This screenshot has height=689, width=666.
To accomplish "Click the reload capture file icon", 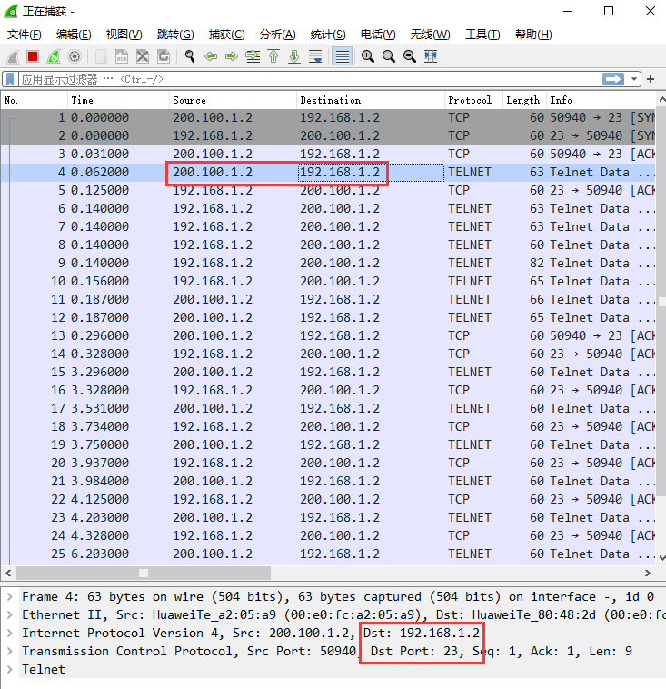I will tap(164, 56).
